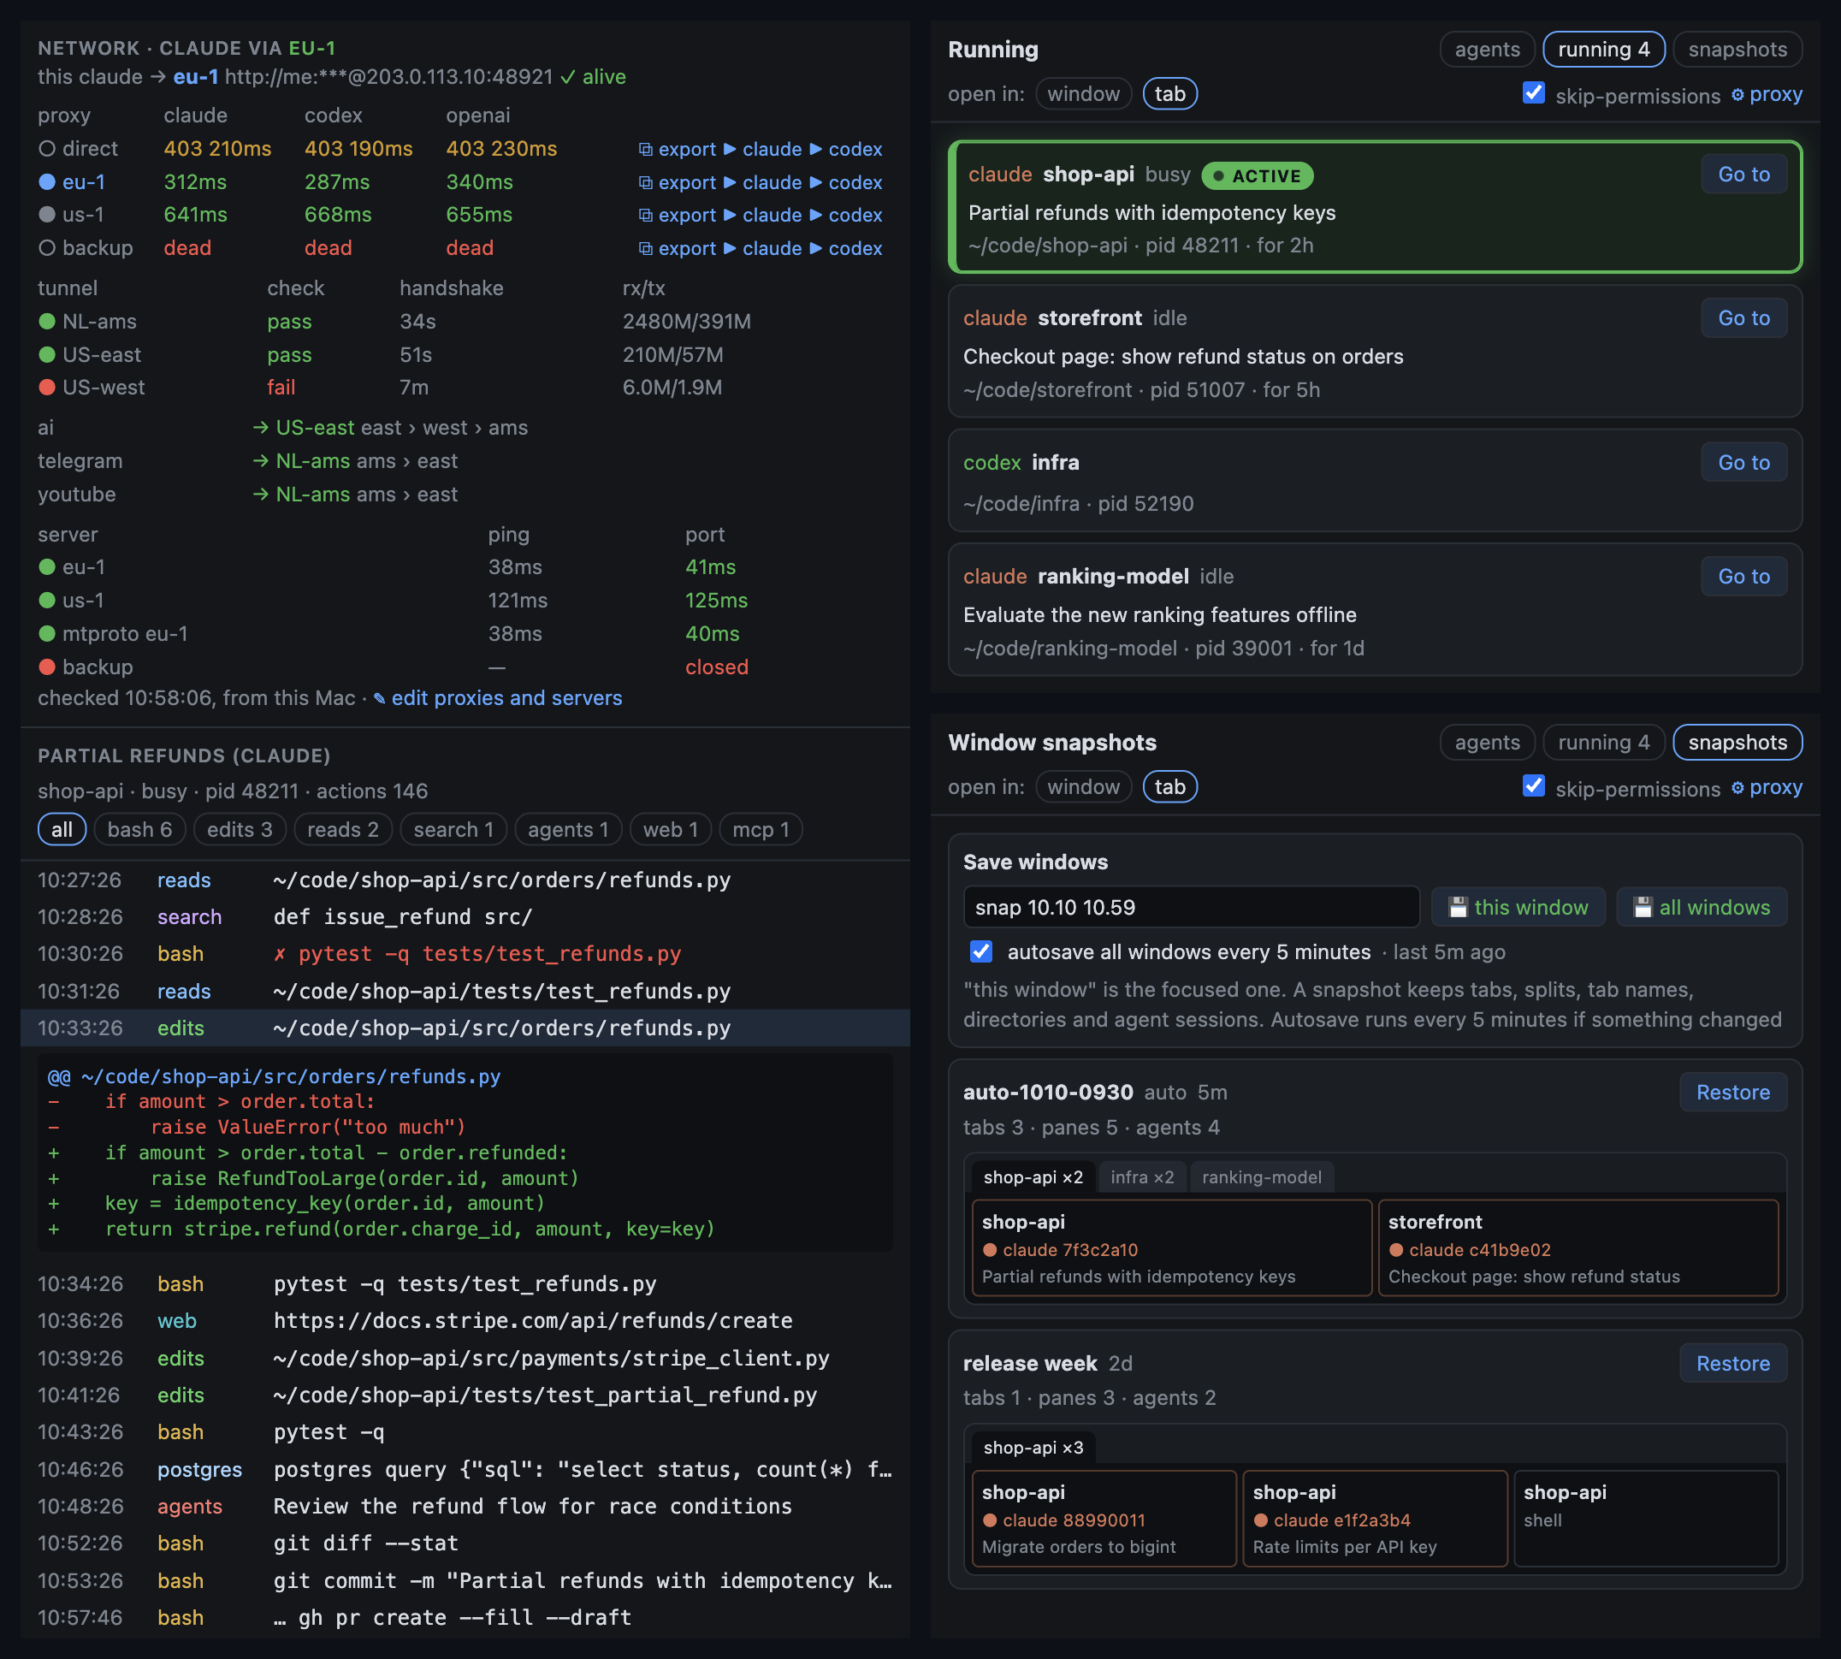Open agents tab in the Running panel

tap(1487, 50)
